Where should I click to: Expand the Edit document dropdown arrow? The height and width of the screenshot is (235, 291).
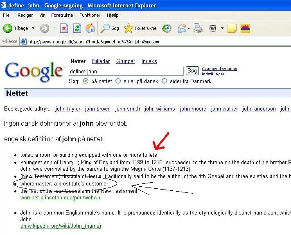[x=222, y=28]
